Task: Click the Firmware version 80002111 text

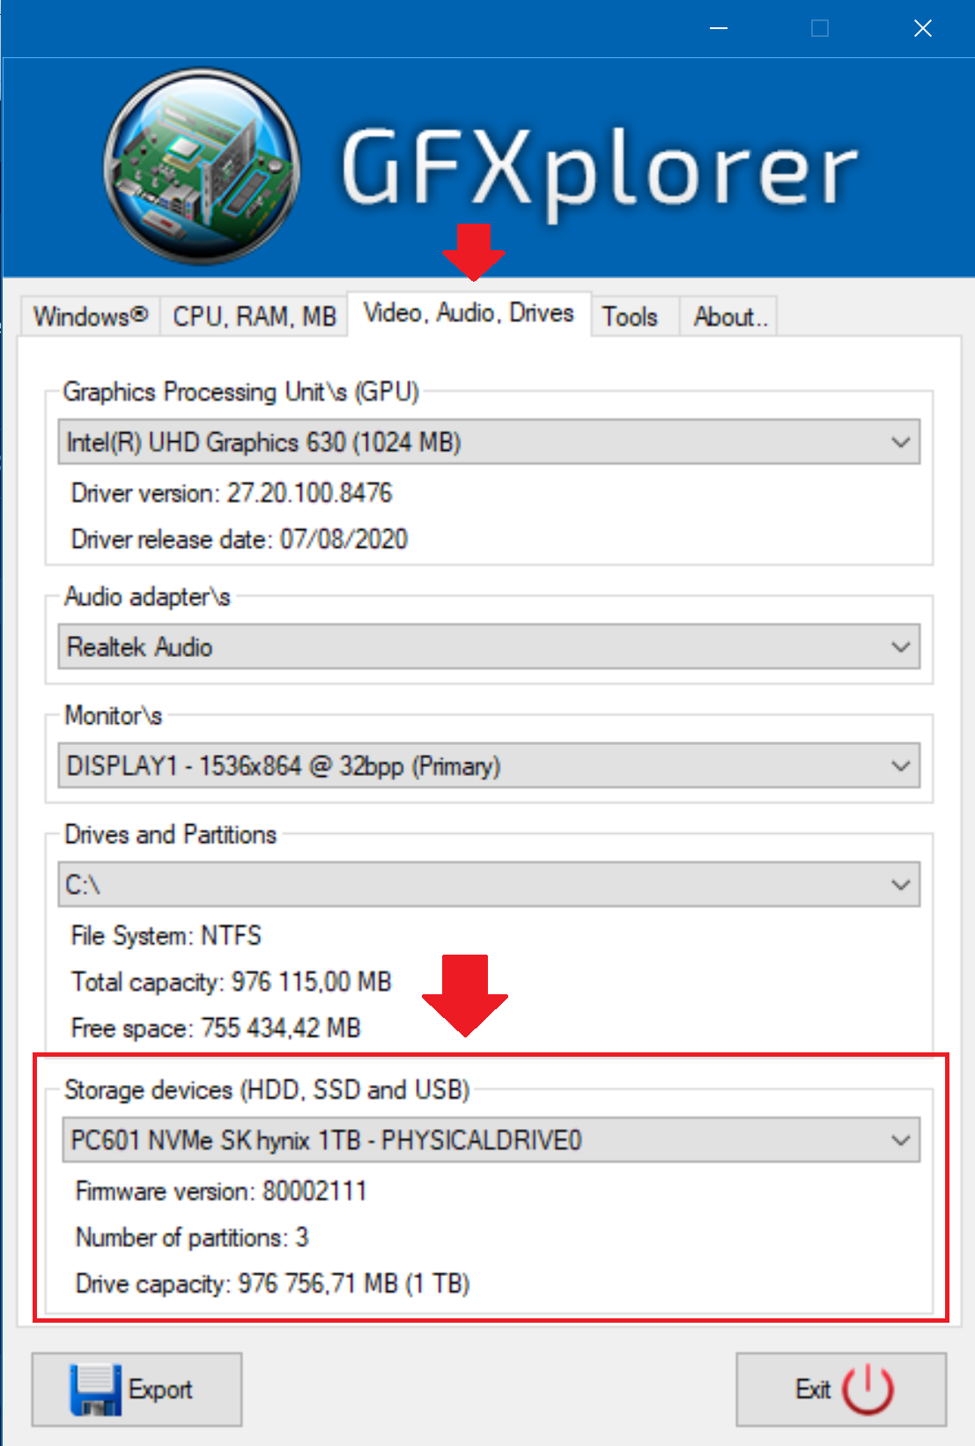Action: (x=221, y=1191)
